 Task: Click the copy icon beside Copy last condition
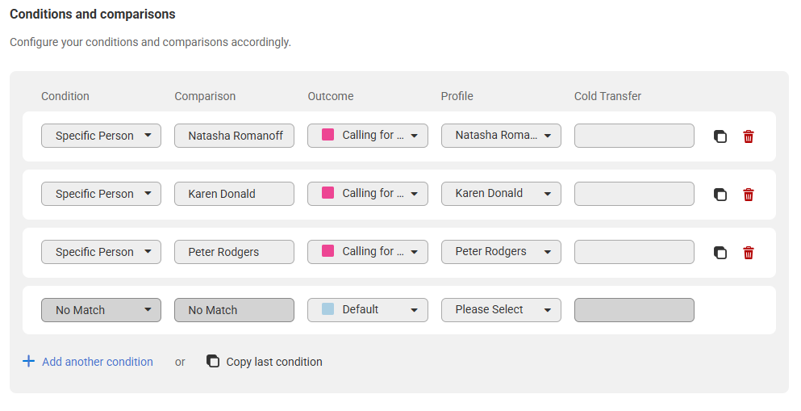tap(213, 362)
